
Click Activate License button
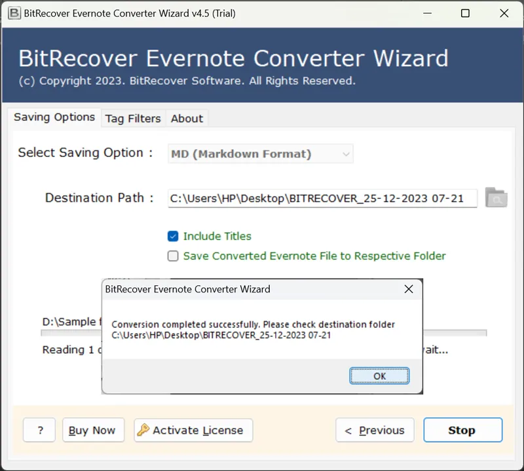pyautogui.click(x=193, y=430)
